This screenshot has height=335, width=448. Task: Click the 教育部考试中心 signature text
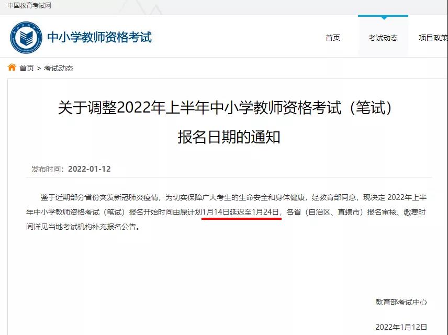[401, 302]
